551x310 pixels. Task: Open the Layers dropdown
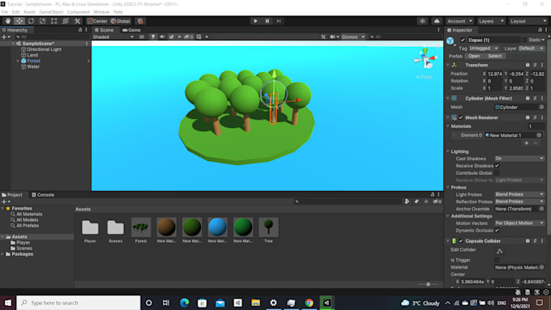coord(491,21)
